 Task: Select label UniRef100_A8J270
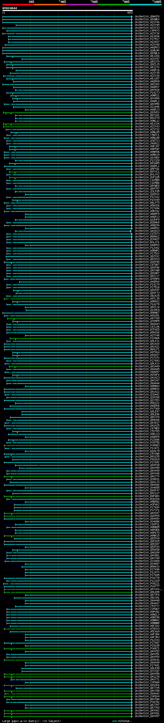(147, 67)
